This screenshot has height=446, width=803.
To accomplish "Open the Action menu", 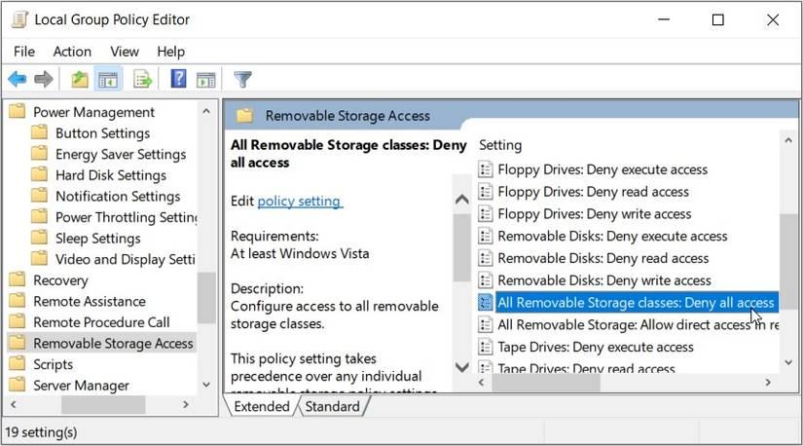I will [x=72, y=52].
